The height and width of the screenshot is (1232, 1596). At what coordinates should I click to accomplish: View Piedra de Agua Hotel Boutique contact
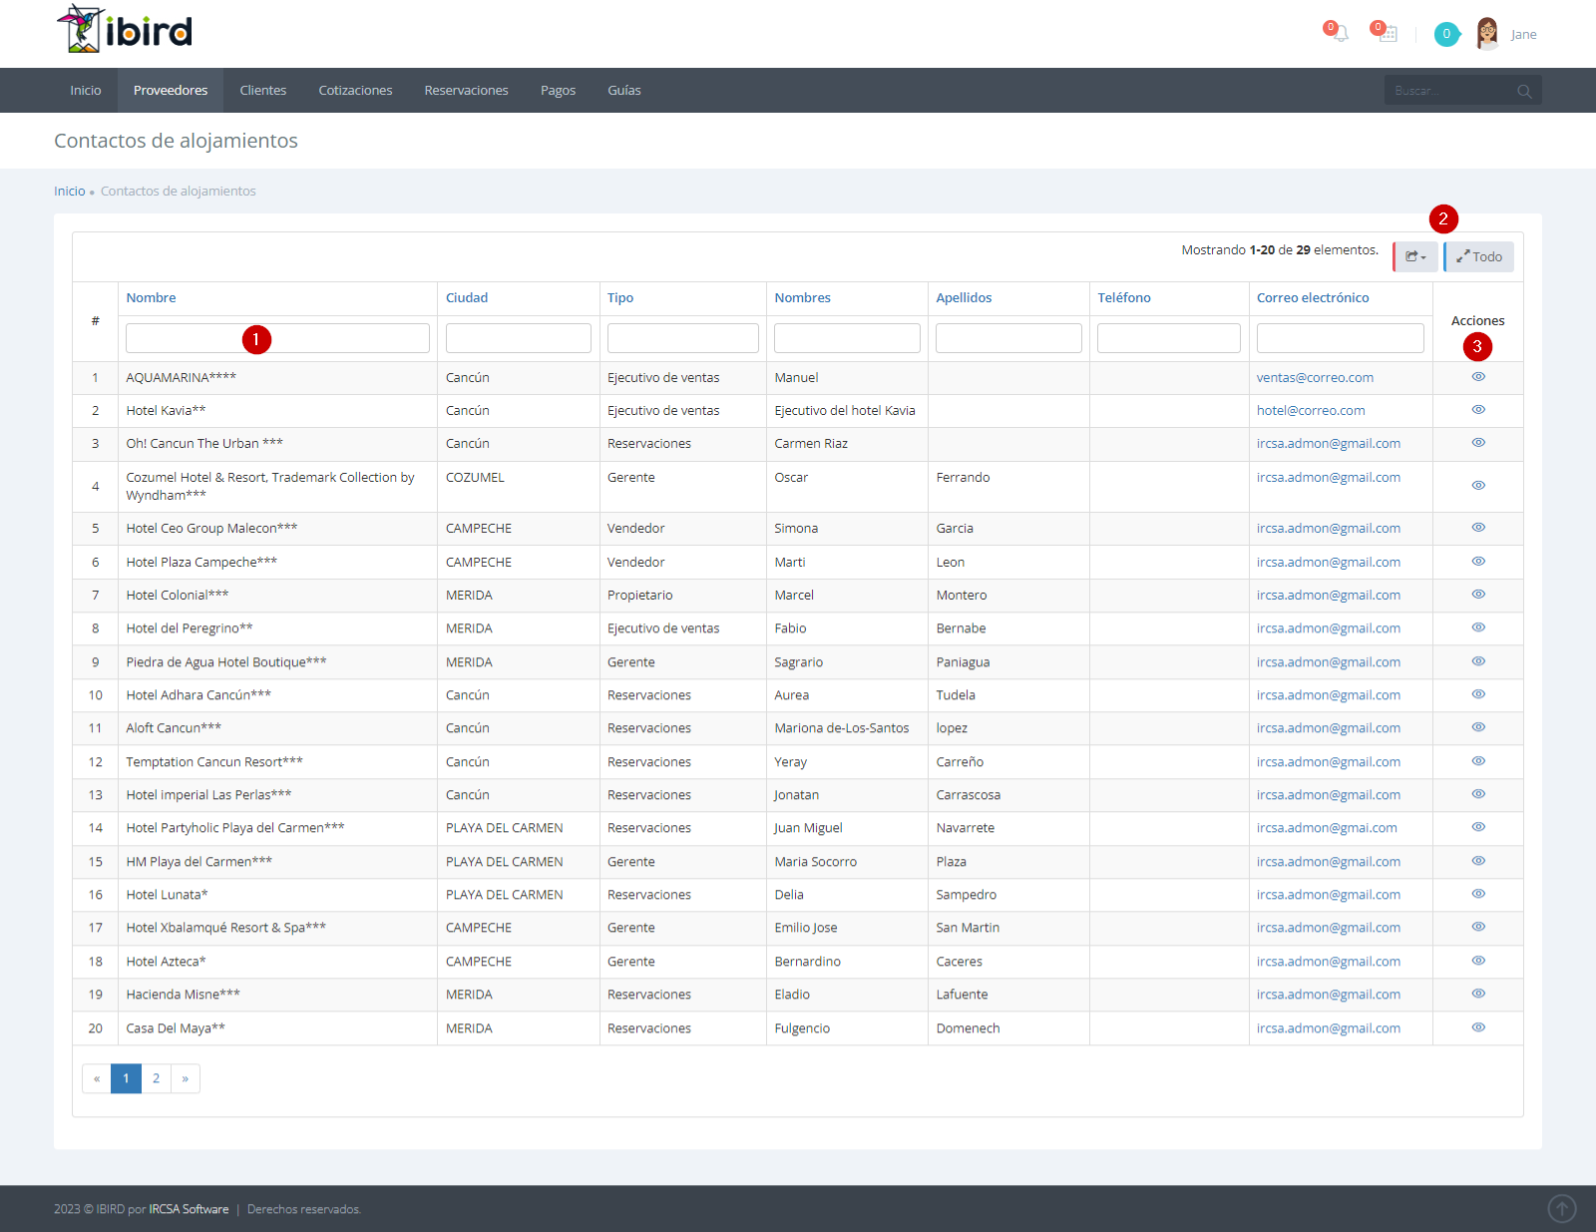pos(1478,661)
